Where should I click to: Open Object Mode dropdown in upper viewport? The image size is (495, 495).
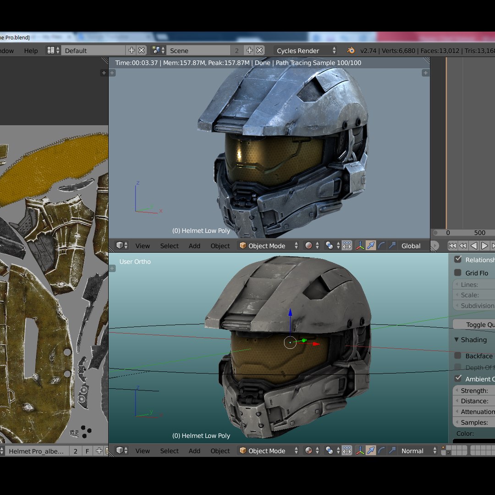[x=268, y=246]
